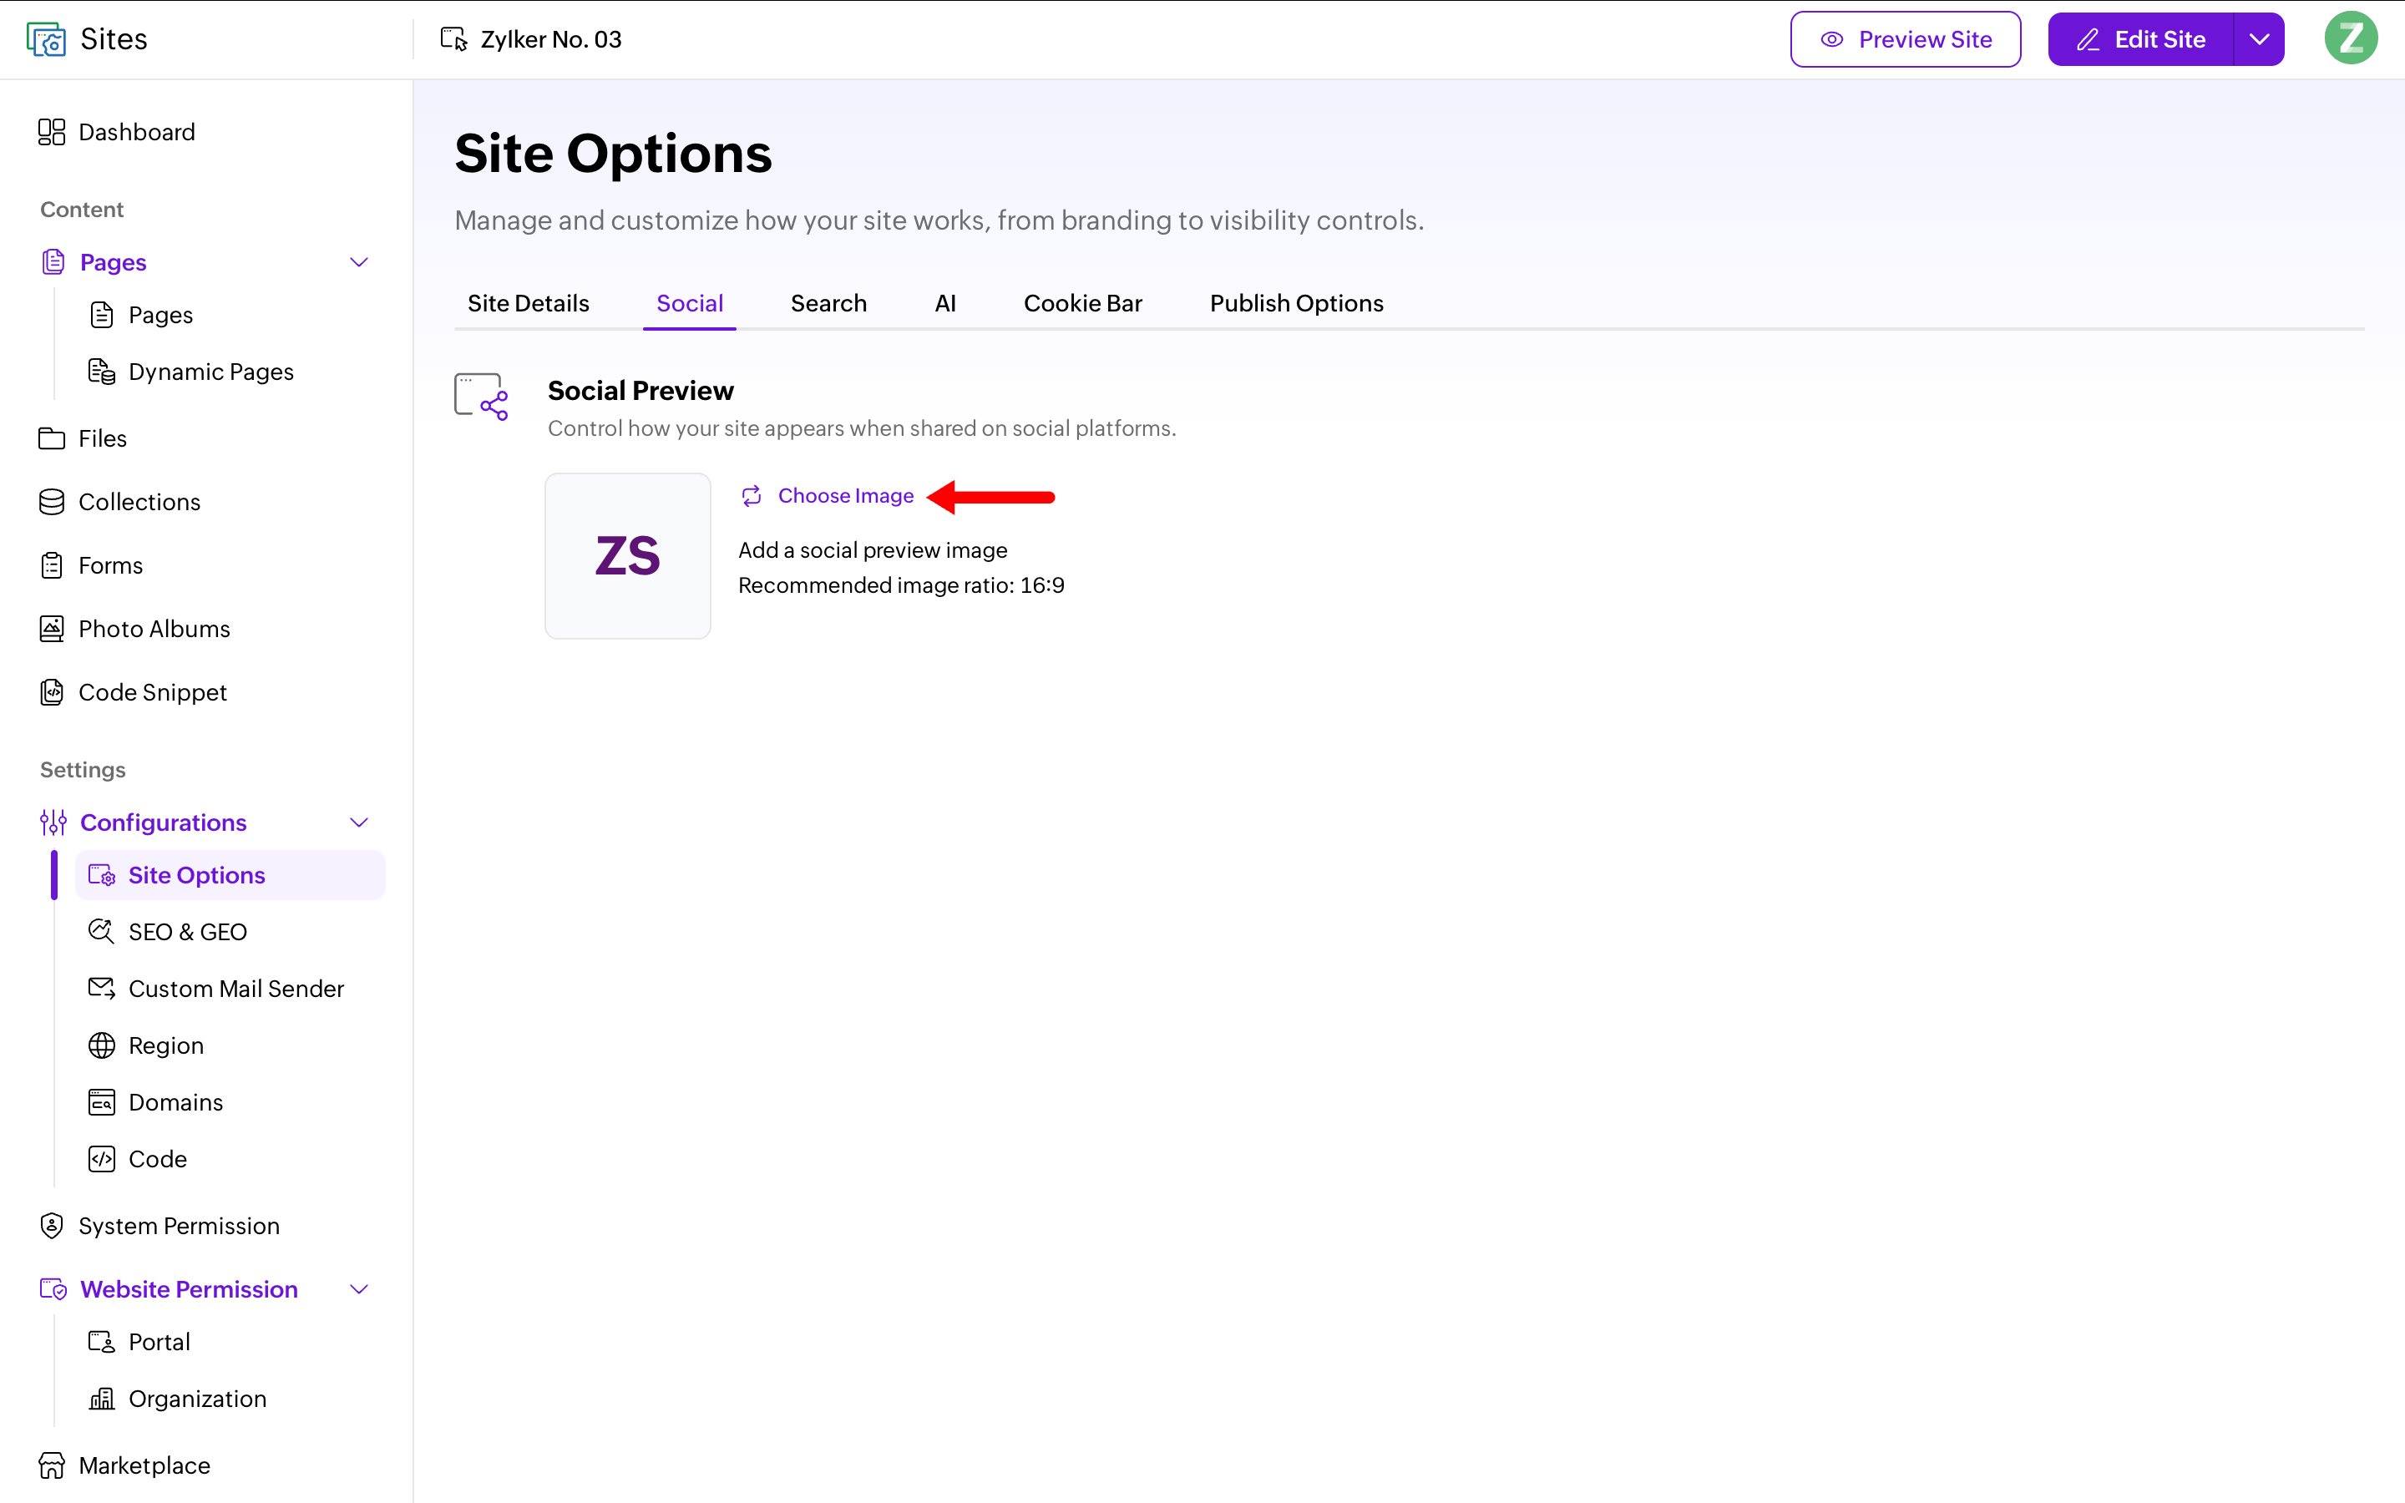Collapse the Configurations section chevron
The height and width of the screenshot is (1503, 2405).
click(360, 823)
